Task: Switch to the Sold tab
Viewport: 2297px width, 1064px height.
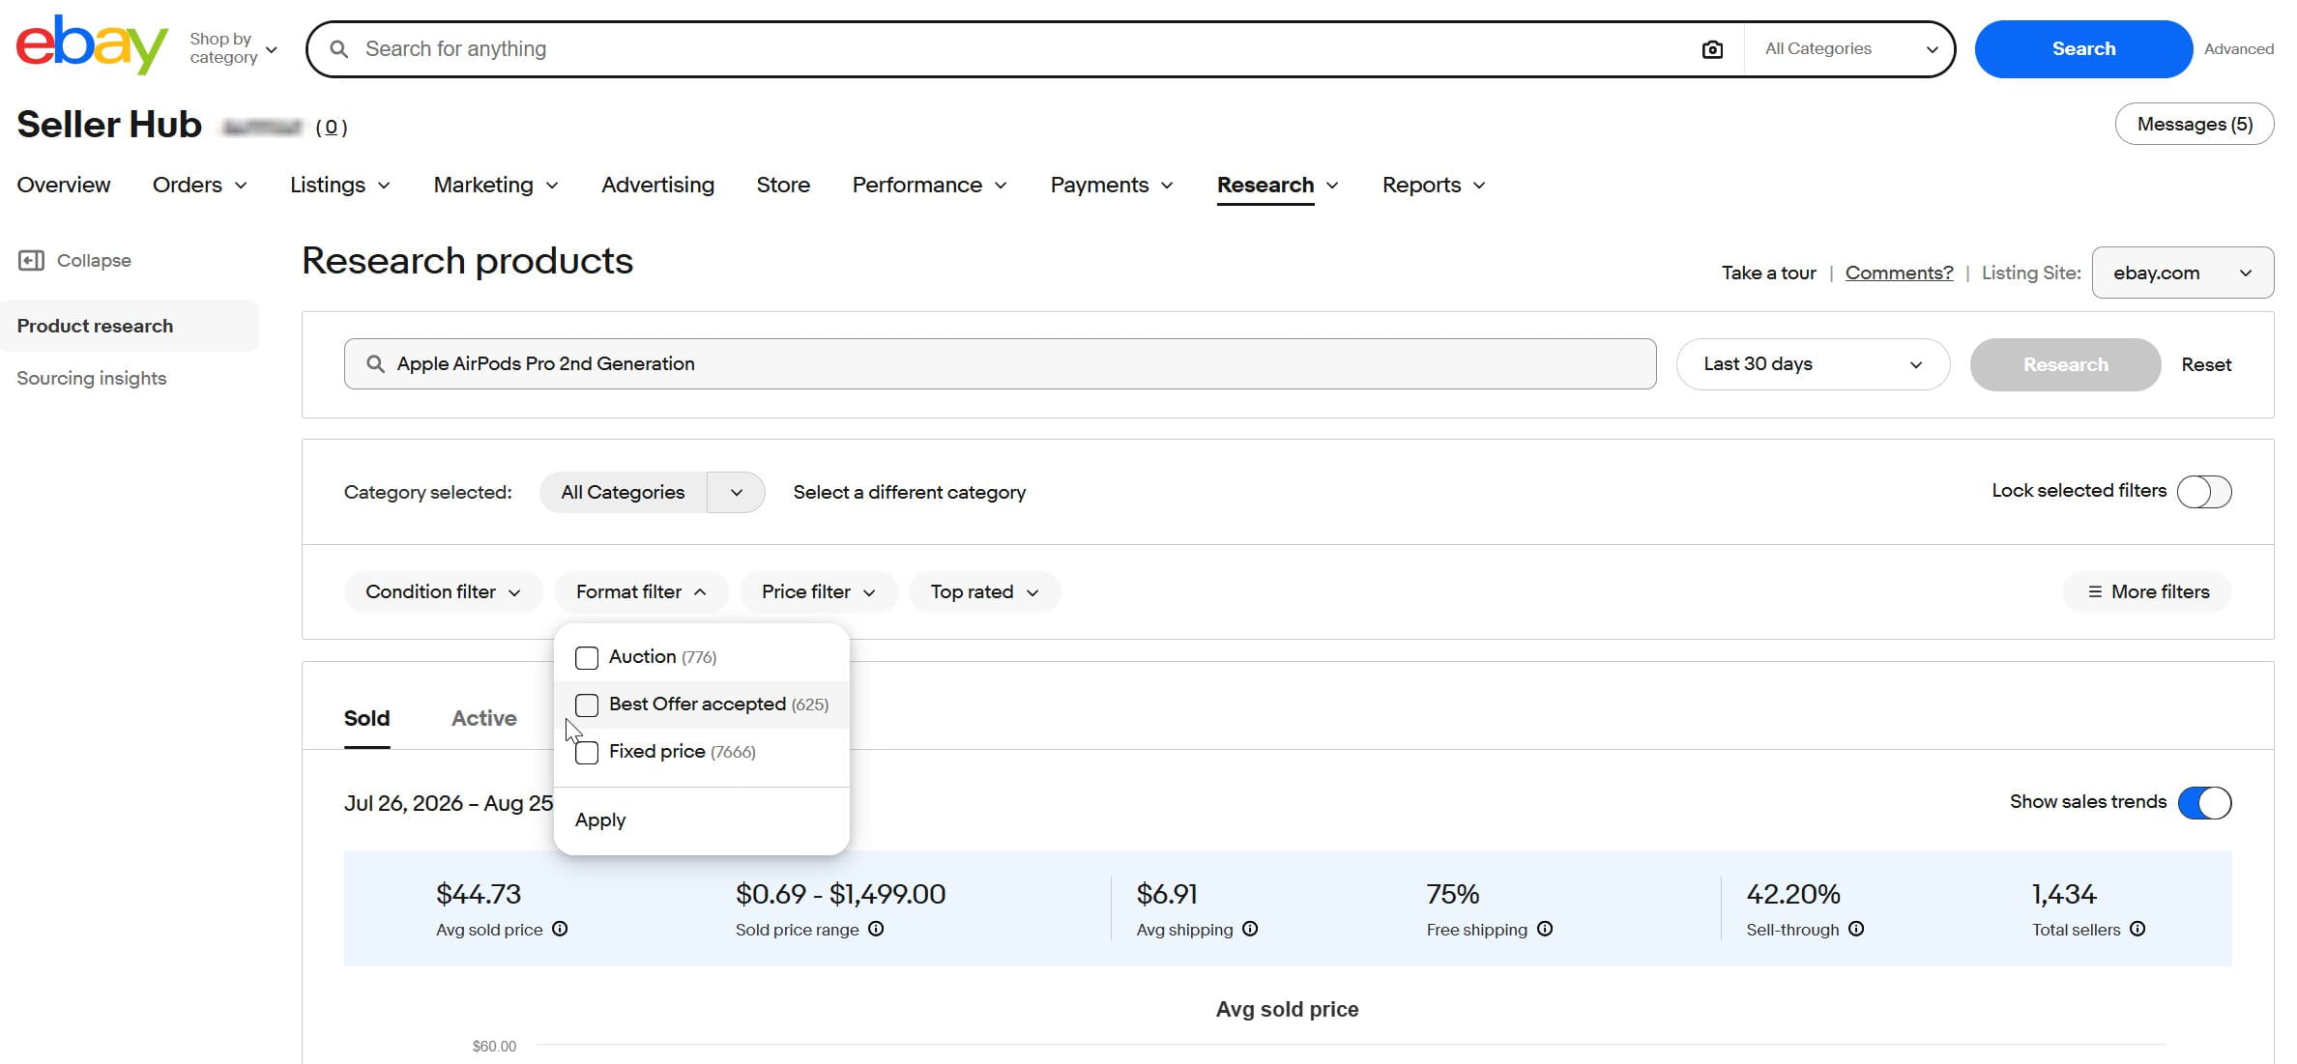Action: 367,718
